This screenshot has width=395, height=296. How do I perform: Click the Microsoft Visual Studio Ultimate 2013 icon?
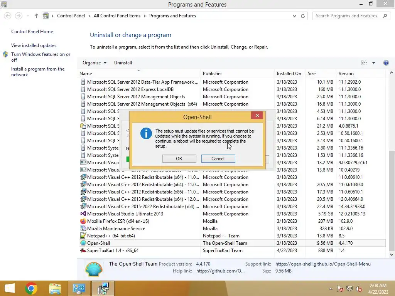point(83,214)
